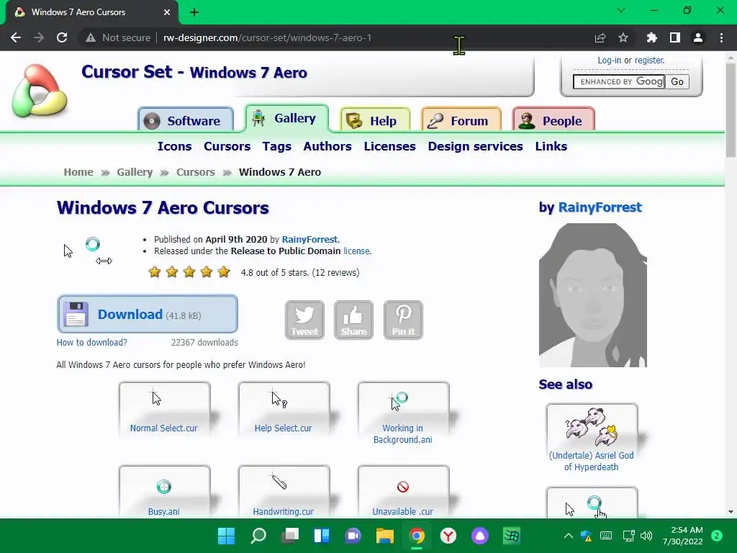This screenshot has width=737, height=553.
Task: Click the Share thumbs-up button
Action: (353, 320)
